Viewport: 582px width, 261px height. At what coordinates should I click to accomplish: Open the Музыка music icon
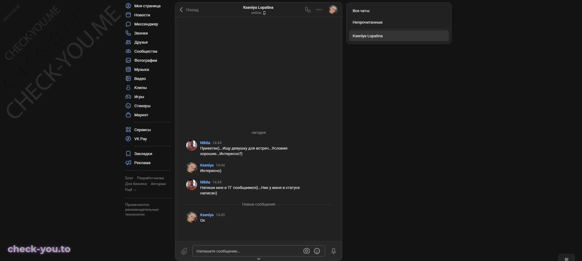tap(128, 69)
